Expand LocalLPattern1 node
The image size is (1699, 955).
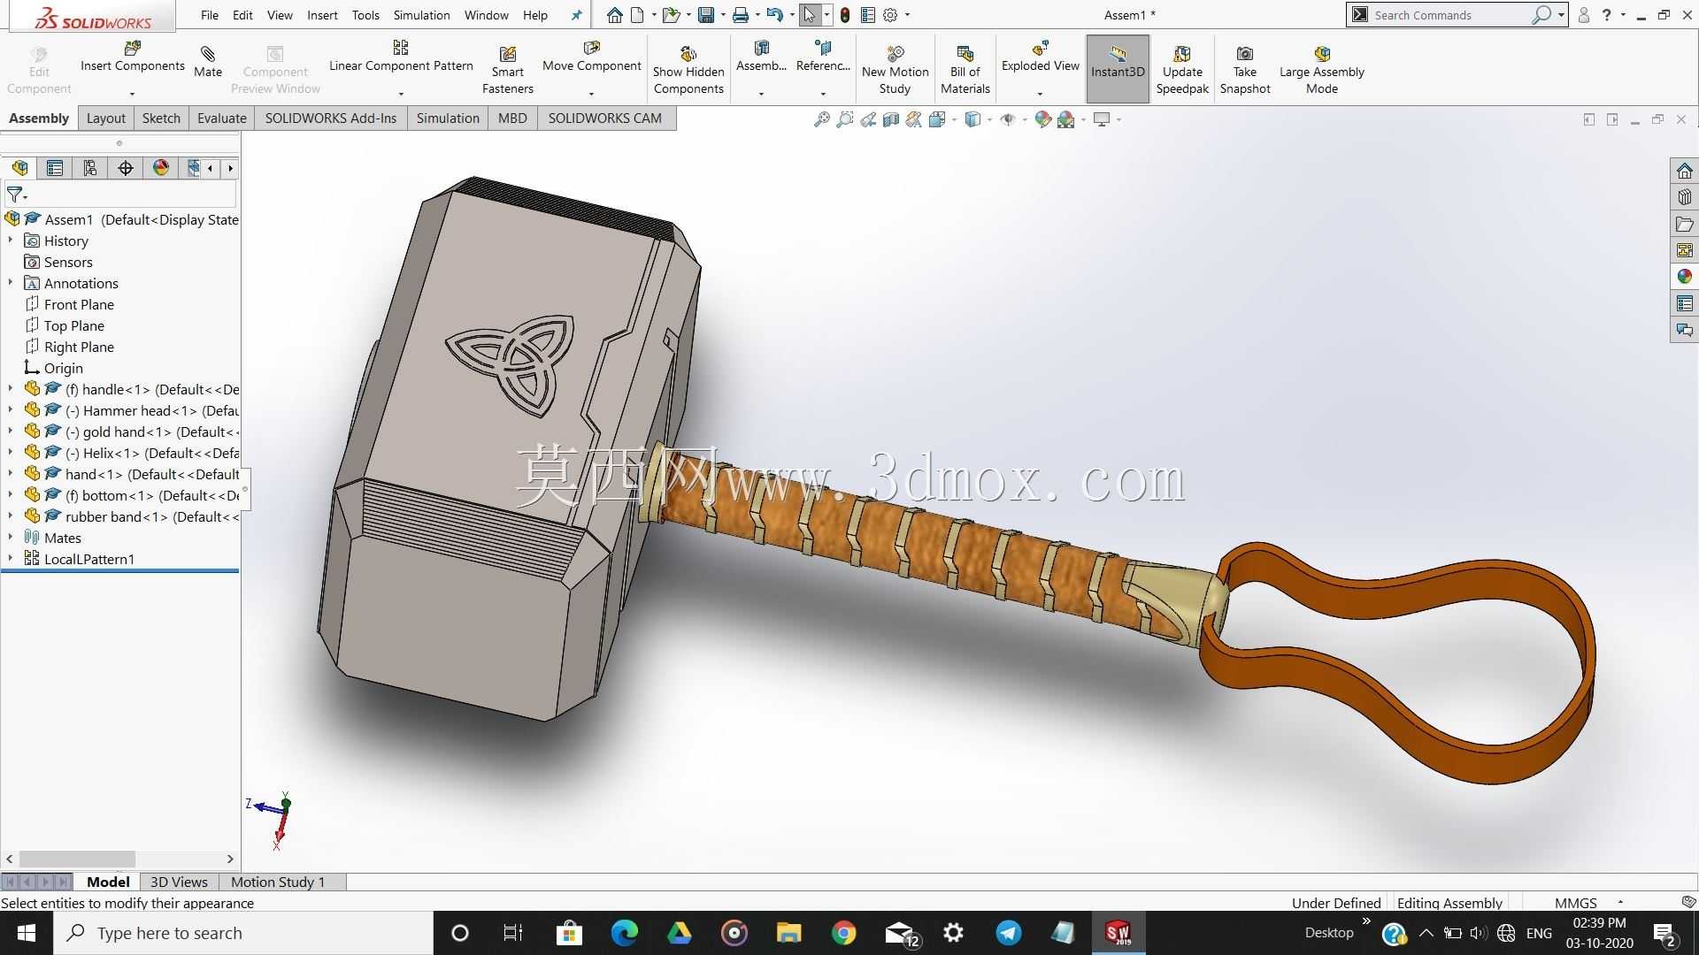(11, 559)
